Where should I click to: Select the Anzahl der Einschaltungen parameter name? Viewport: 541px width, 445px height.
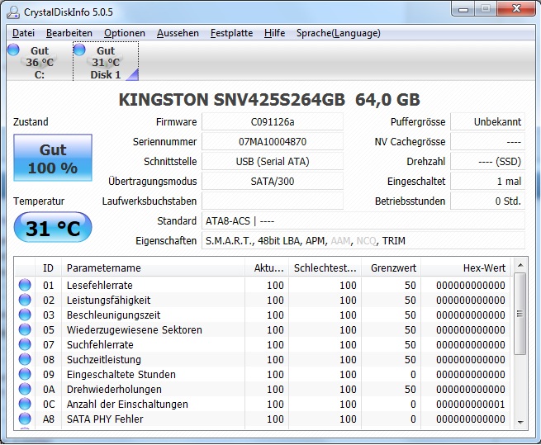(x=127, y=404)
